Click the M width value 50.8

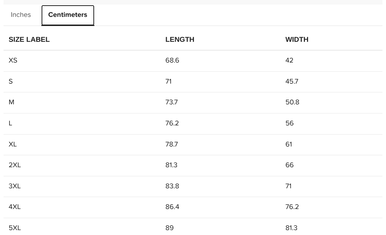(292, 102)
